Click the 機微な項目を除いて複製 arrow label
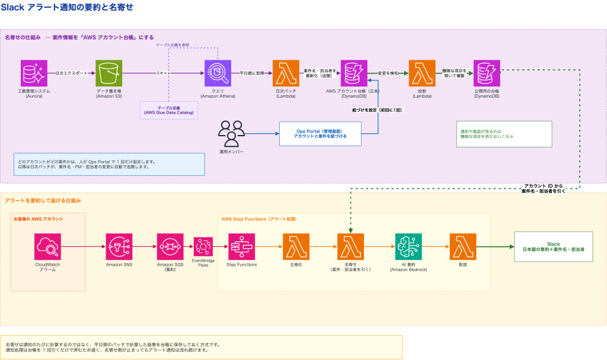This screenshot has width=607, height=360. point(455,73)
